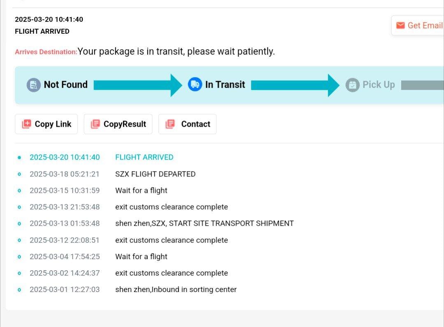The image size is (444, 327).
Task: Click the Pick Up package icon
Action: (352, 85)
